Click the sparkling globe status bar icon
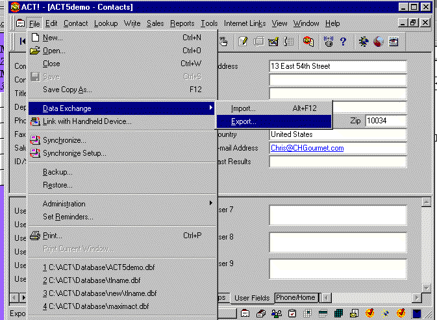437x320 pixels. click(386, 314)
